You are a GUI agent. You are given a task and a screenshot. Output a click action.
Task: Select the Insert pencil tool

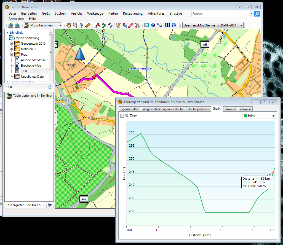click(118, 25)
